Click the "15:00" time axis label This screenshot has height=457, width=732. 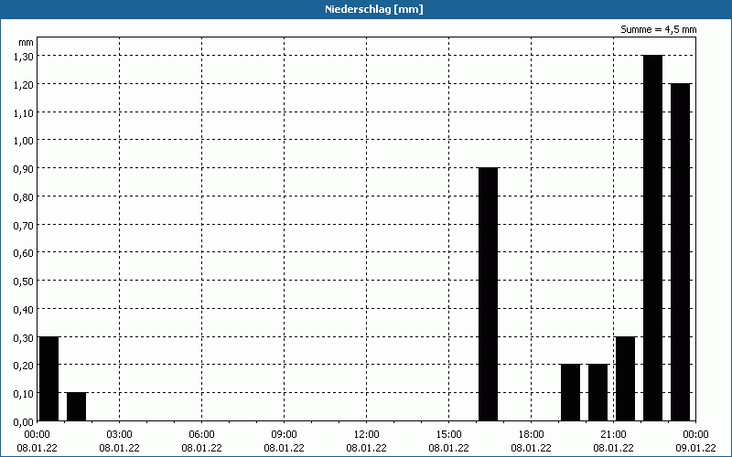click(448, 435)
